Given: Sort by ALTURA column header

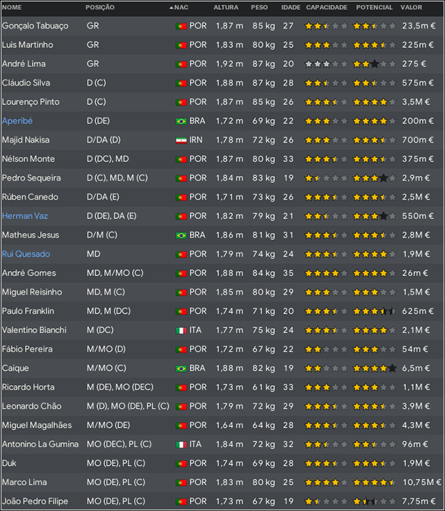Looking at the screenshot, I should click(x=226, y=7).
